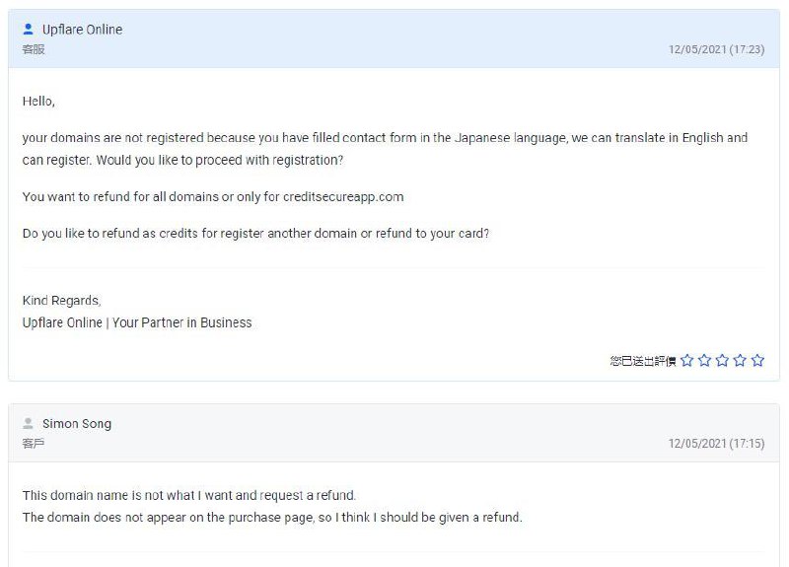Image resolution: width=789 pixels, height=567 pixels.
Task: Click the 'Kind Regards,' closing text
Action: pyautogui.click(x=61, y=301)
